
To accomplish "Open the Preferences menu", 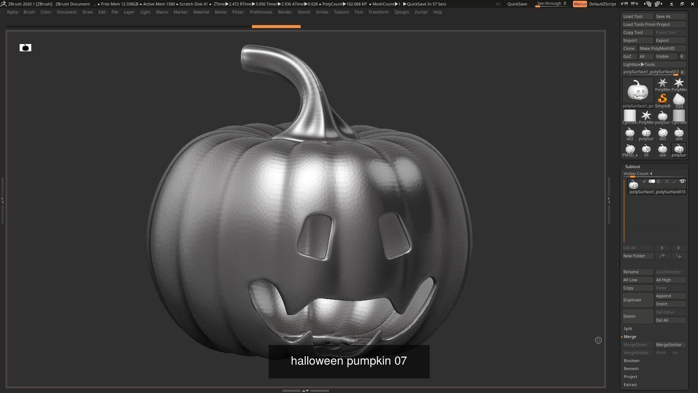I will (261, 12).
